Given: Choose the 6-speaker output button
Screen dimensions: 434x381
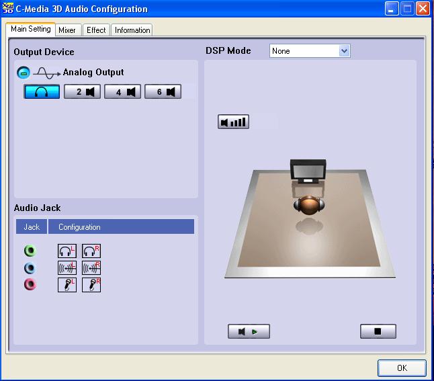Looking at the screenshot, I should (163, 91).
